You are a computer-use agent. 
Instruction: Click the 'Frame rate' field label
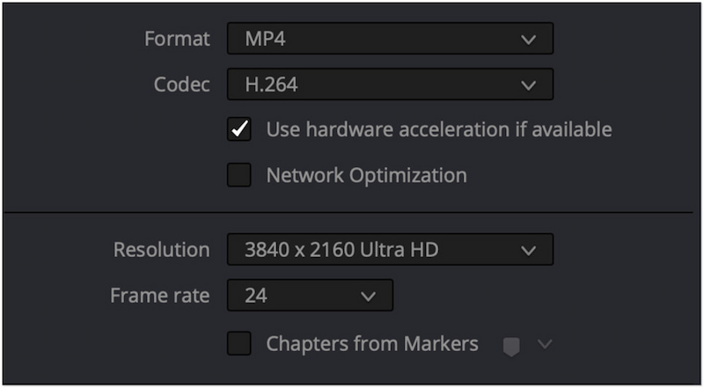coord(159,296)
